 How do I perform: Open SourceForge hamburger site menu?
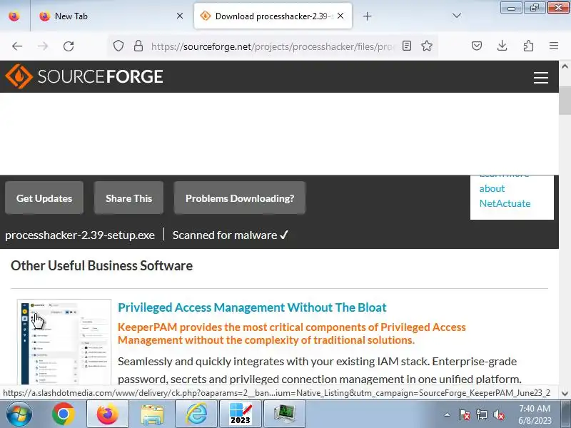(x=541, y=78)
